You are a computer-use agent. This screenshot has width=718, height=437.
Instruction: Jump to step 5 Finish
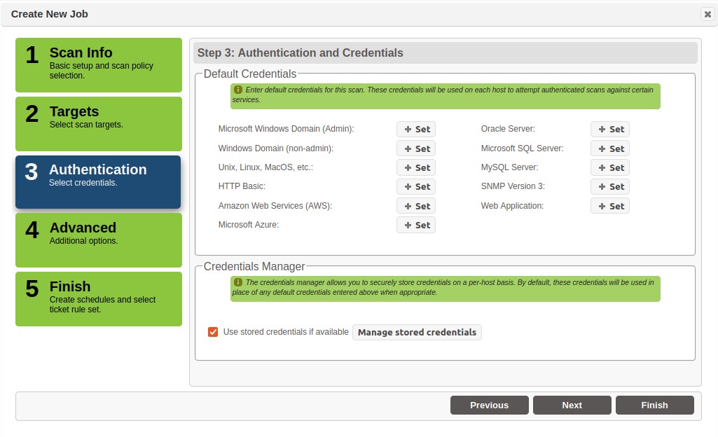click(x=99, y=298)
